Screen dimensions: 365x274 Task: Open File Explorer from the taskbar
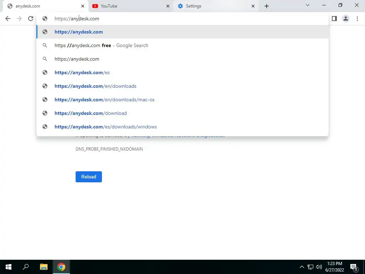pyautogui.click(x=43, y=267)
